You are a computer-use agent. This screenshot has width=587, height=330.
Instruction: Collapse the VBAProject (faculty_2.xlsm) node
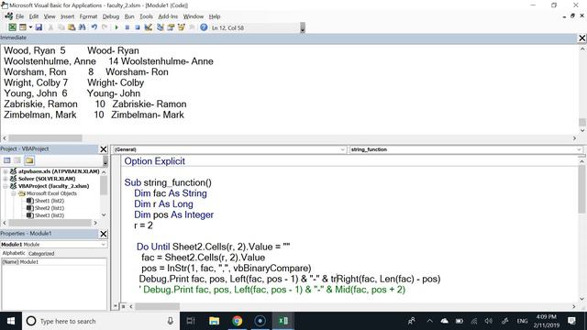point(6,186)
